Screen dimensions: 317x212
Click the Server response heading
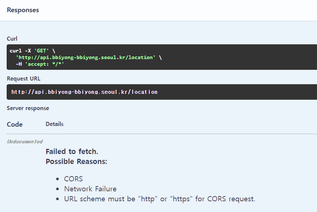[28, 108]
